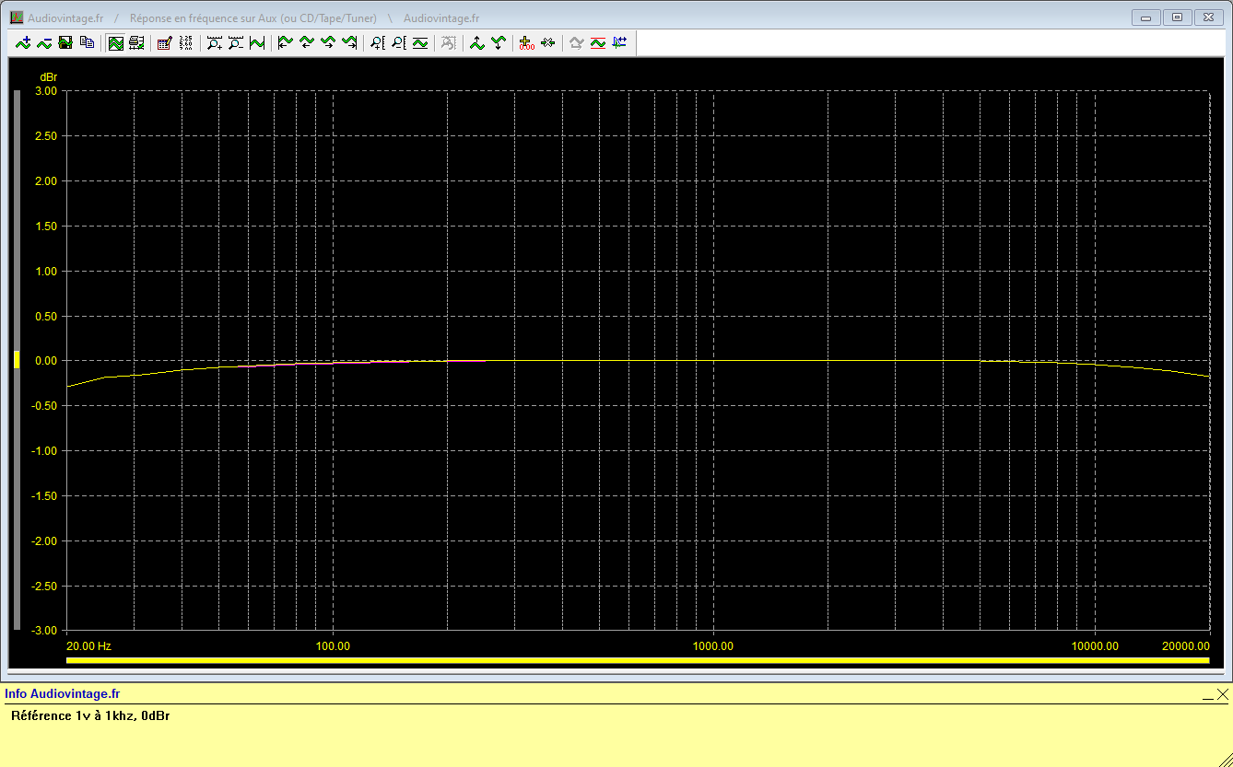Click horizontal zoom-in magnifier with plus
This screenshot has width=1233, height=767.
(x=214, y=42)
